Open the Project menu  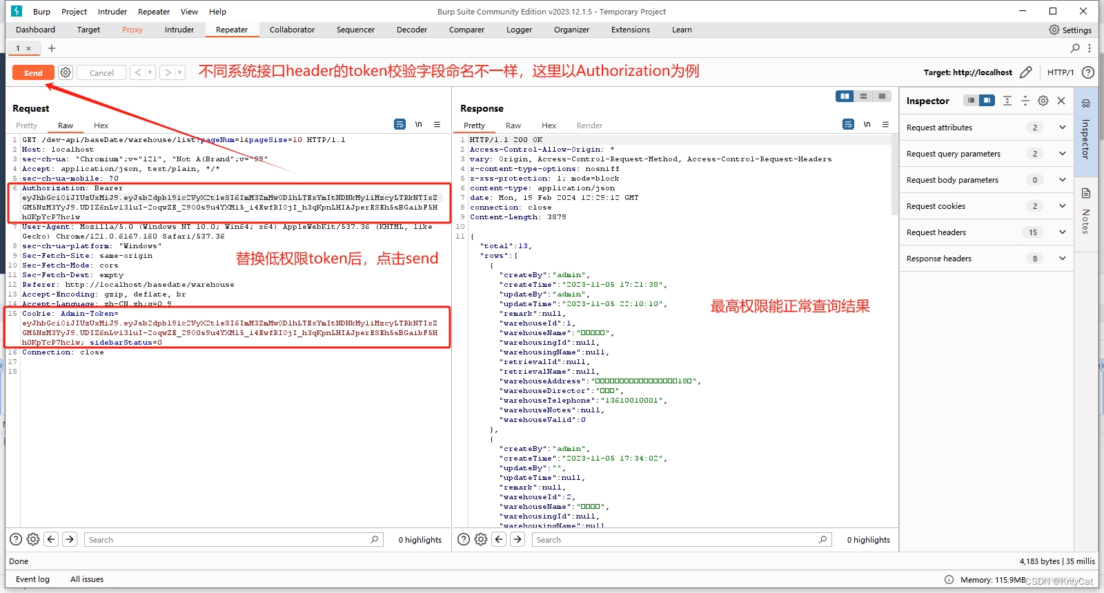pos(74,12)
